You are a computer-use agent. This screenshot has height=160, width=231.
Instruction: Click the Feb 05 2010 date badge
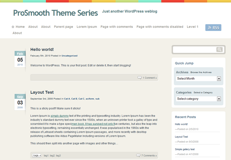pos(20,59)
